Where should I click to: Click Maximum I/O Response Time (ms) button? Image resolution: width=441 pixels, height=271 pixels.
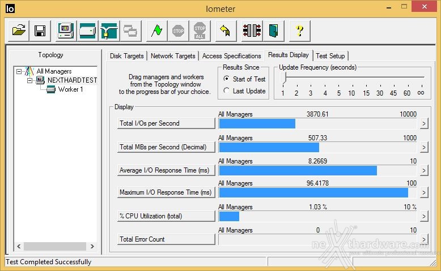[x=166, y=192]
